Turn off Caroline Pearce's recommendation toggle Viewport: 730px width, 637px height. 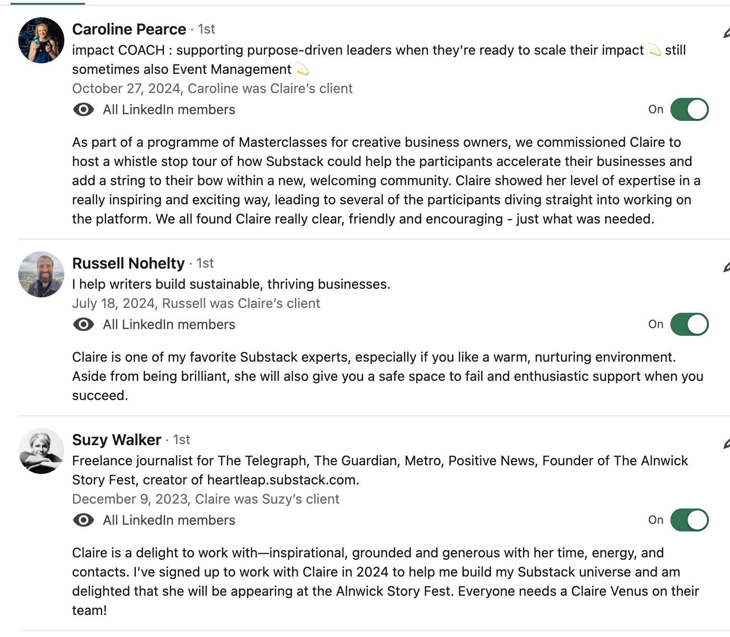(x=689, y=110)
